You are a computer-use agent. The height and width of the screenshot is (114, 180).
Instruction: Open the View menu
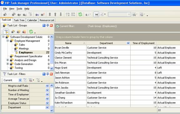pyautogui.click(x=12, y=9)
